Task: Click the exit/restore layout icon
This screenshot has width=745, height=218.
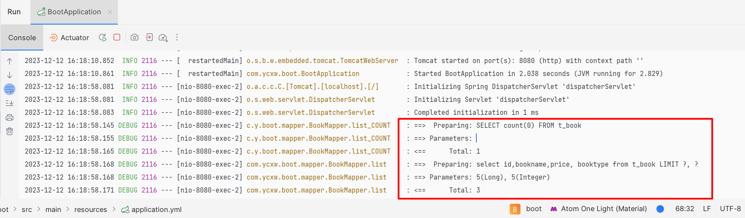Action: click(149, 38)
